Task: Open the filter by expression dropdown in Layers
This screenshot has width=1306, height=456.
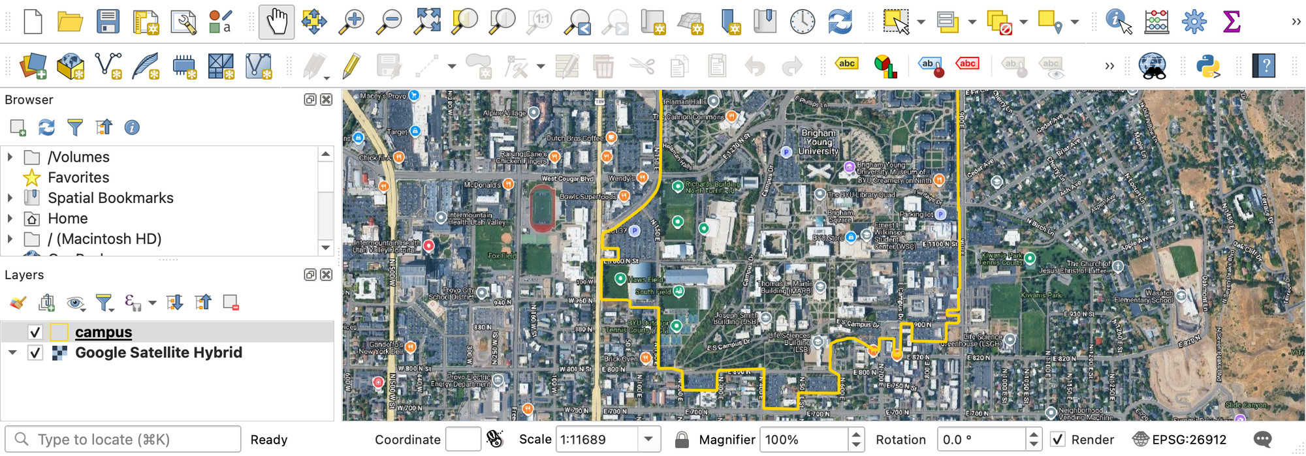Action: (152, 303)
